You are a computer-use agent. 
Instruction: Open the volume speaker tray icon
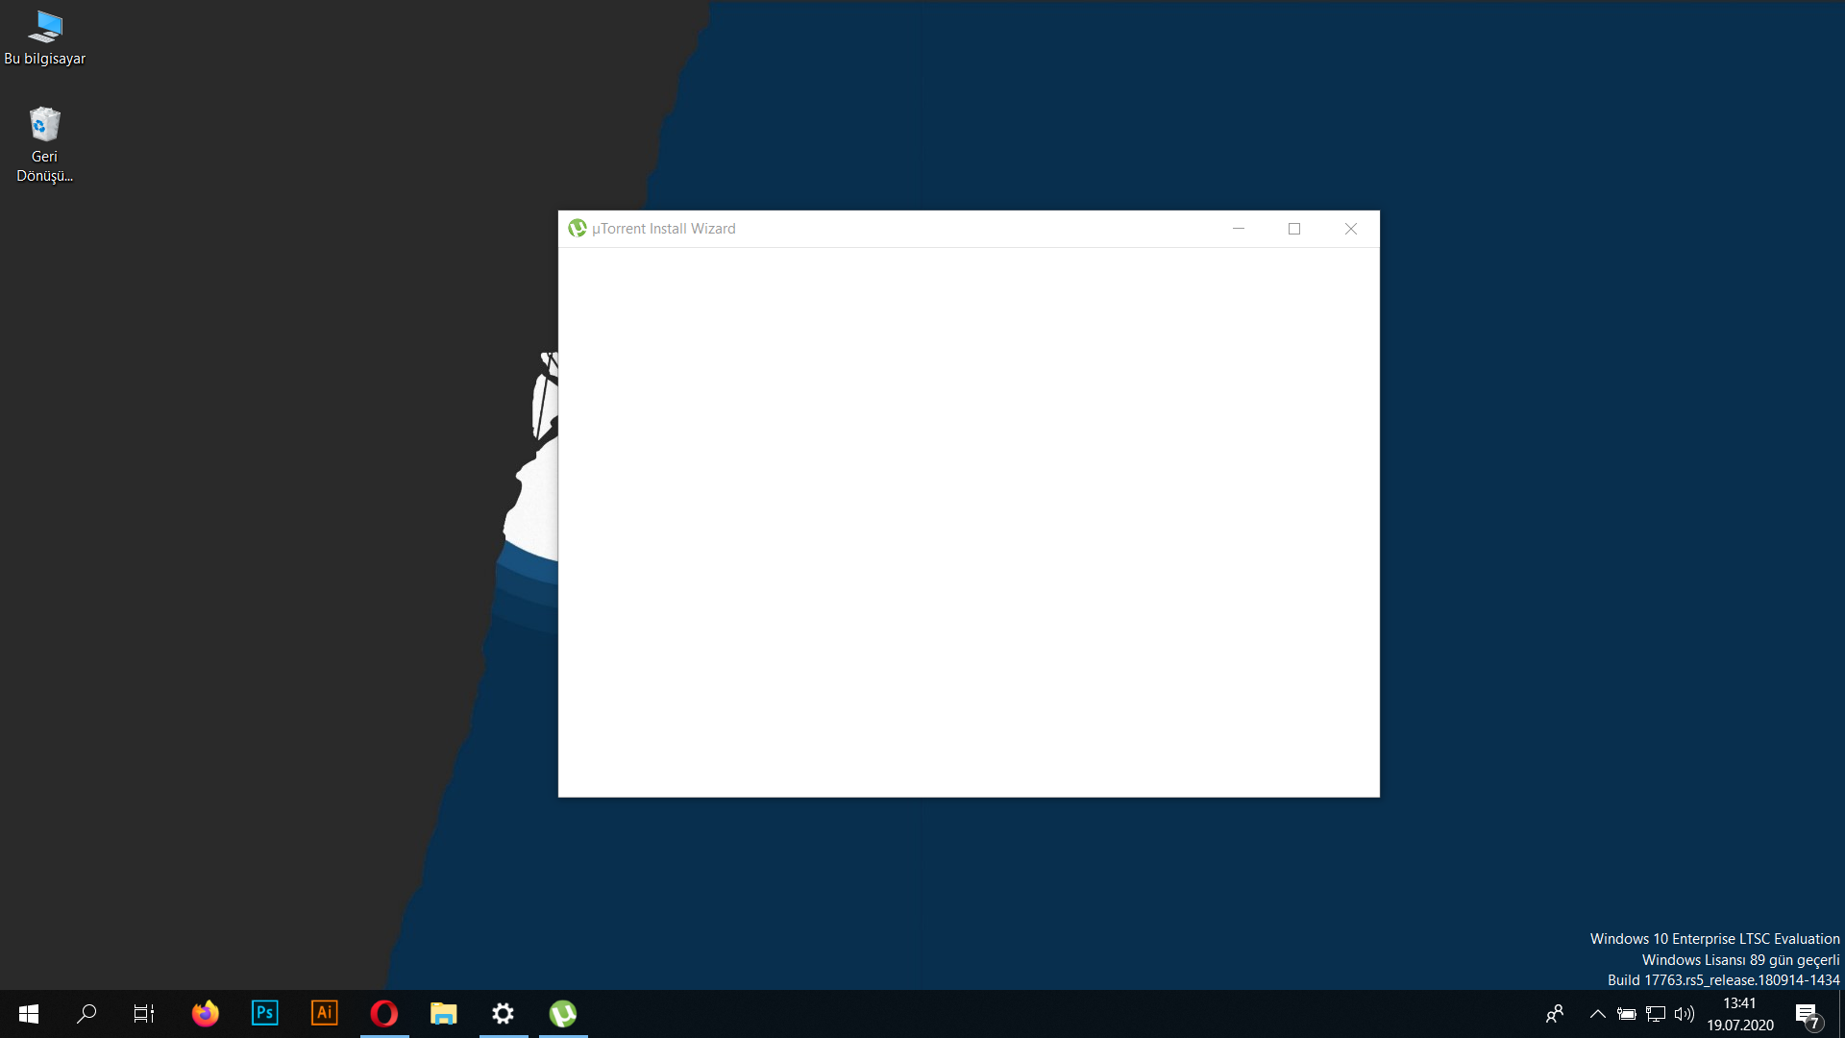pos(1684,1014)
